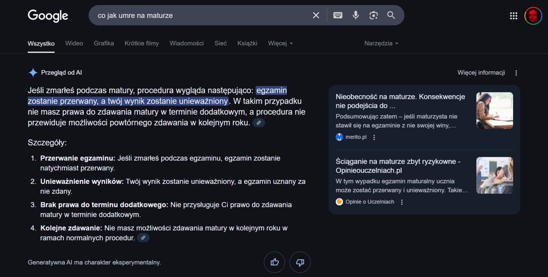Give thumbs down to AI overview

[x=300, y=262]
